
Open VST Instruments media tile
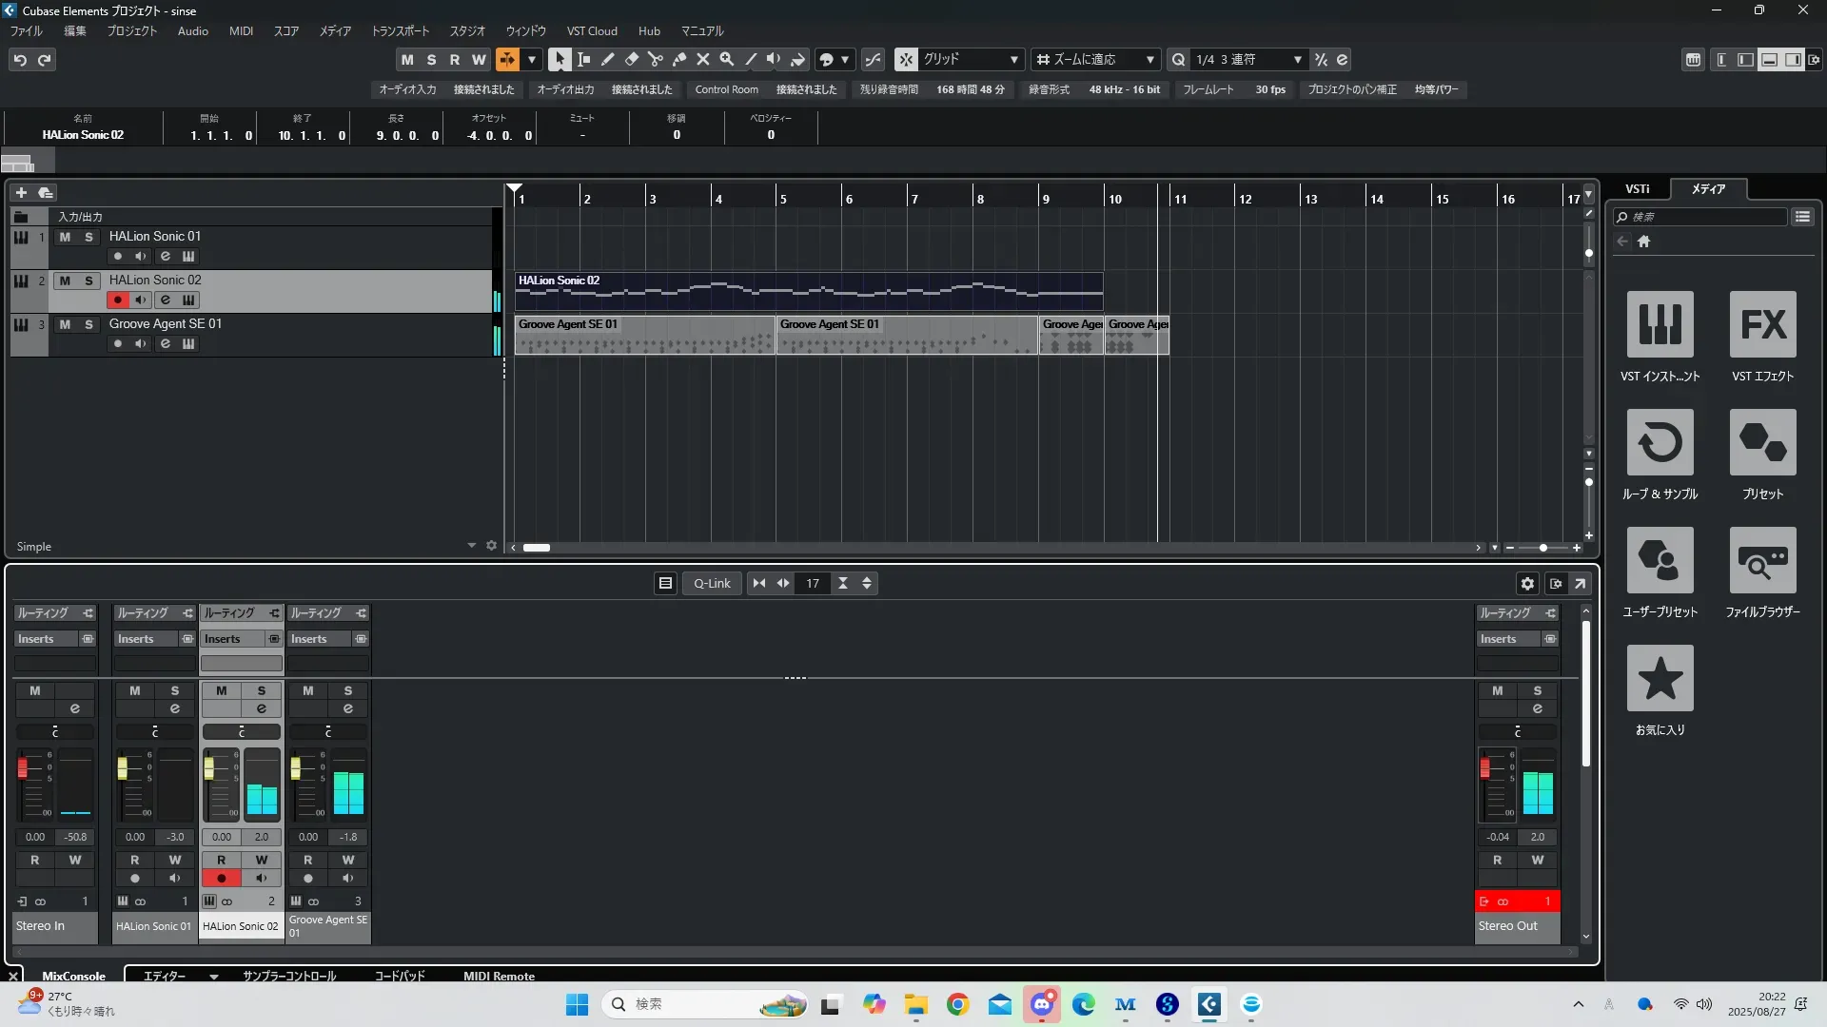coord(1660,325)
